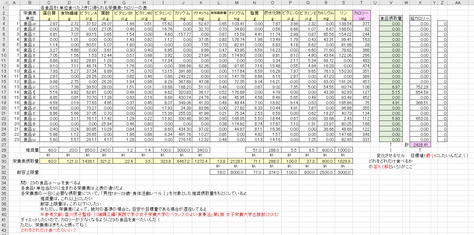
Task: Click recommended amount cell 850.0
Action: 89,150
